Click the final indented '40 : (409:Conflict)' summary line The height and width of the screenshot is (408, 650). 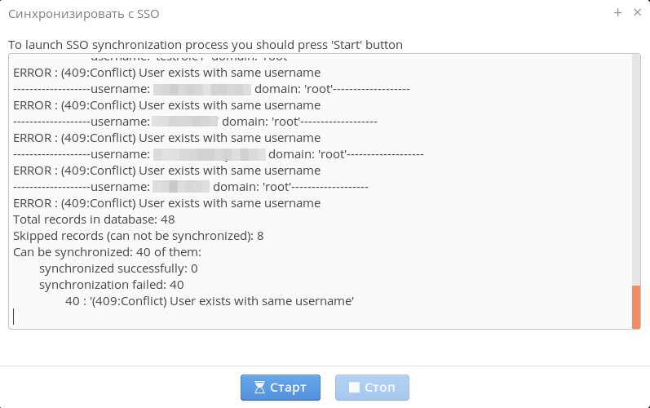pyautogui.click(x=209, y=301)
